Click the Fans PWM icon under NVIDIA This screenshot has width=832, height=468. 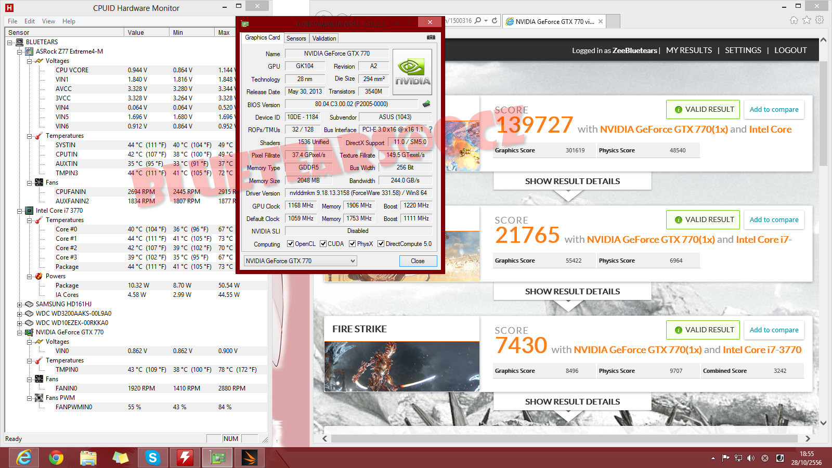click(39, 398)
